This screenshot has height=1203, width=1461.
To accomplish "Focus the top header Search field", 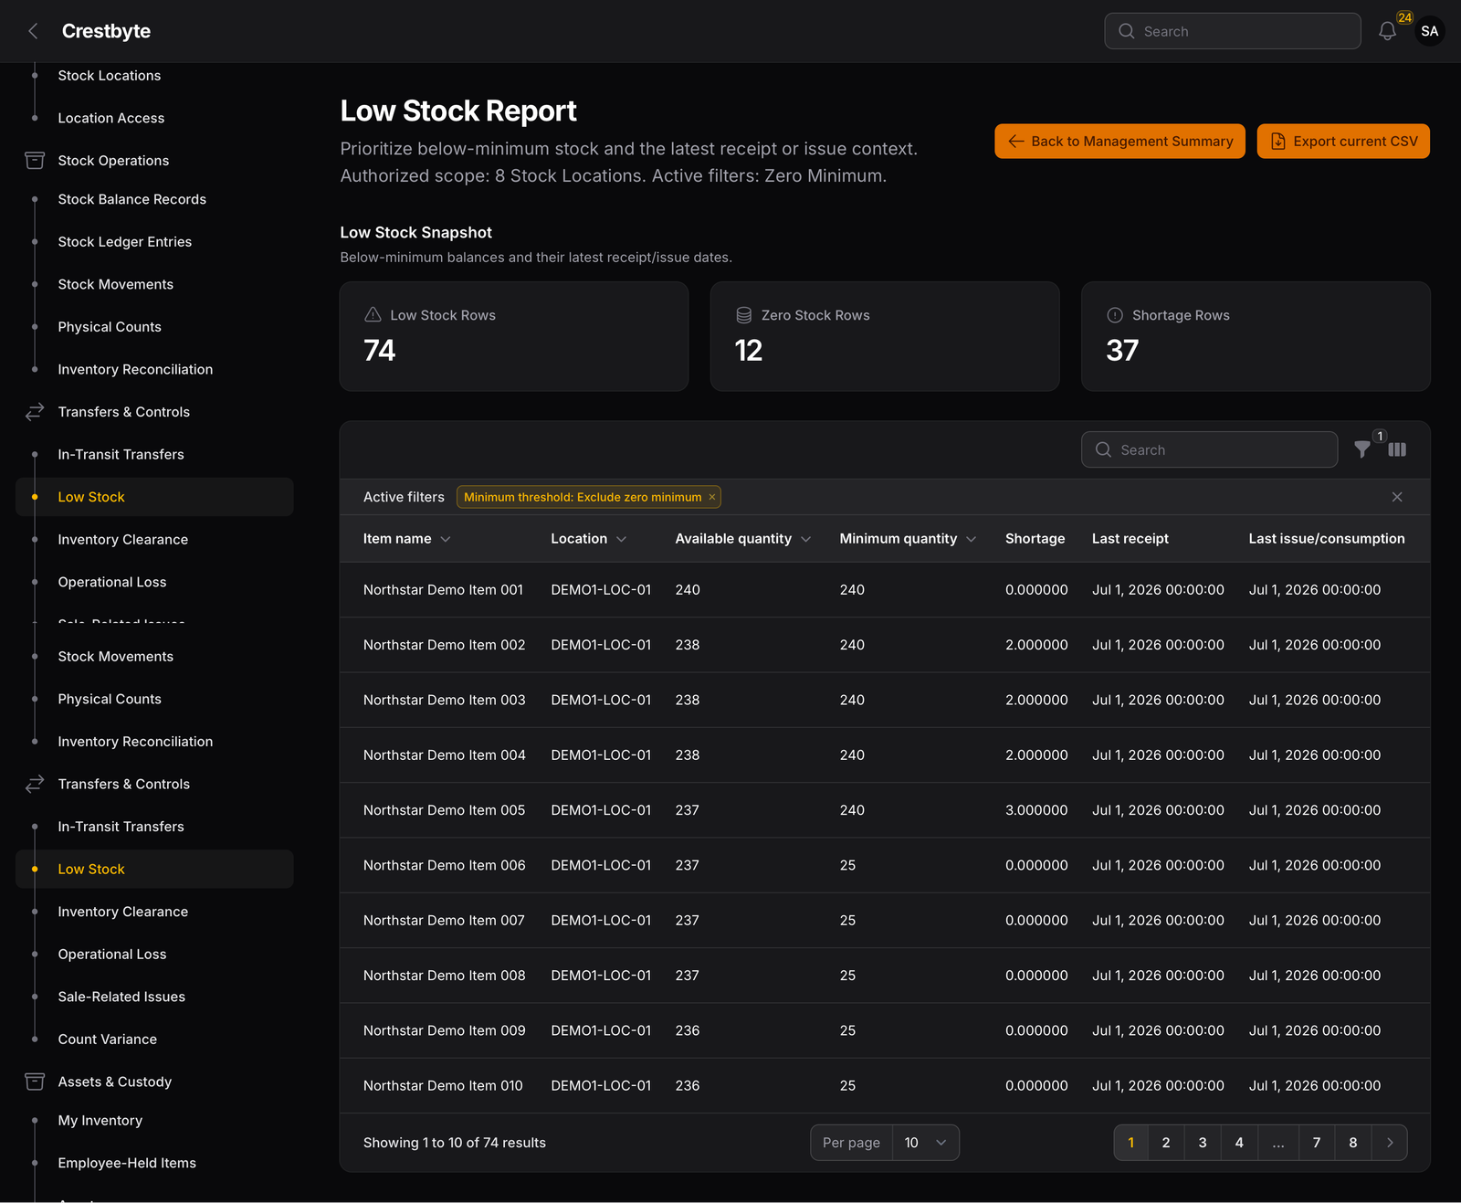I will (x=1233, y=31).
